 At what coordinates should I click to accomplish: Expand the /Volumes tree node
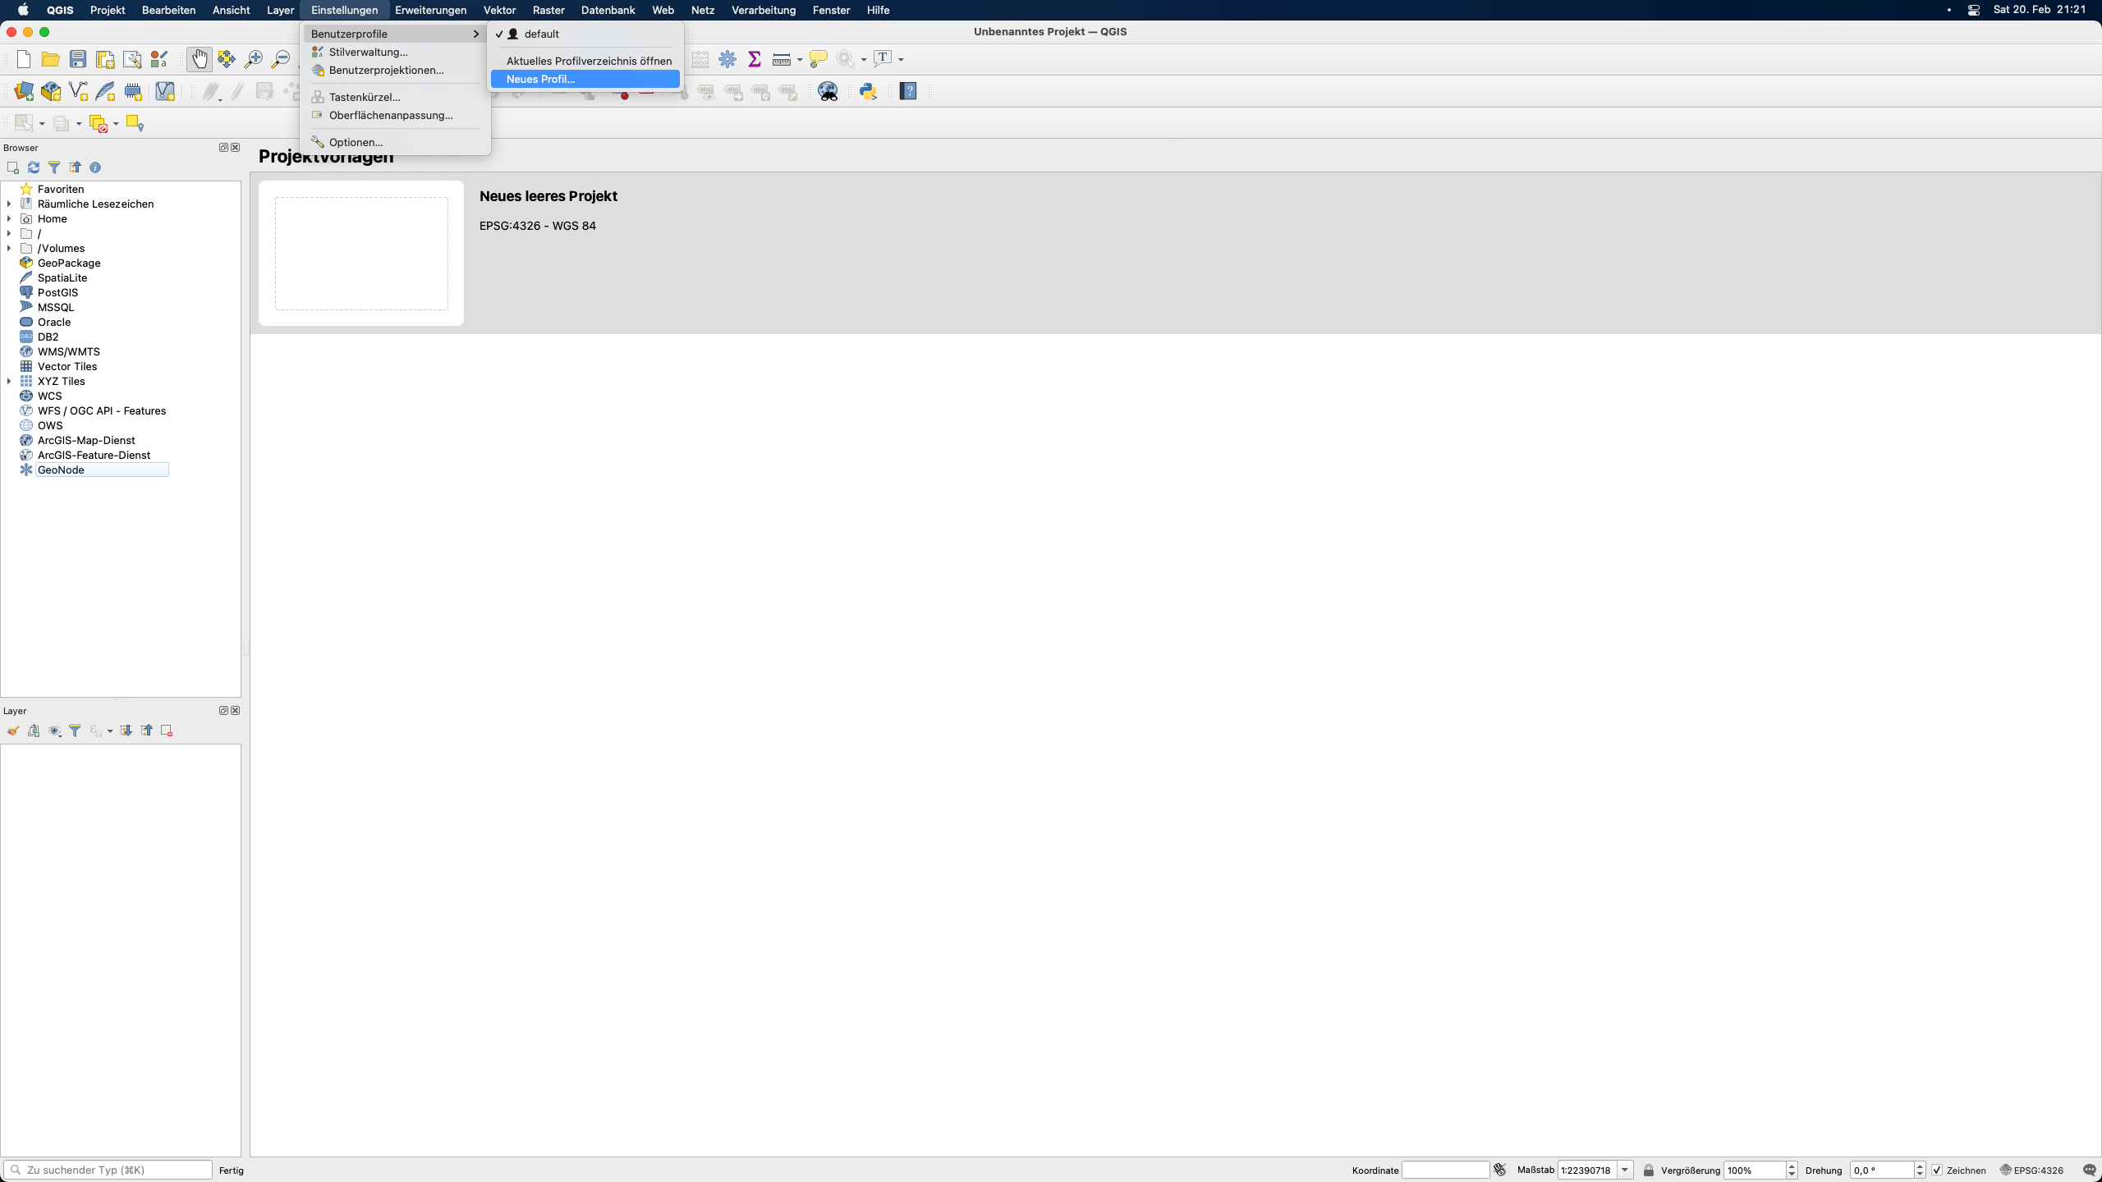coord(9,248)
